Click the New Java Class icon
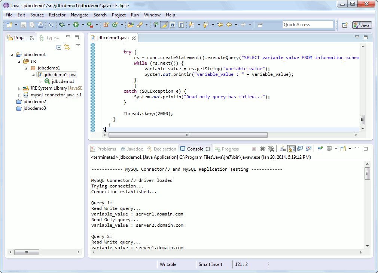Screen dimensions: 378x273 tap(115, 25)
